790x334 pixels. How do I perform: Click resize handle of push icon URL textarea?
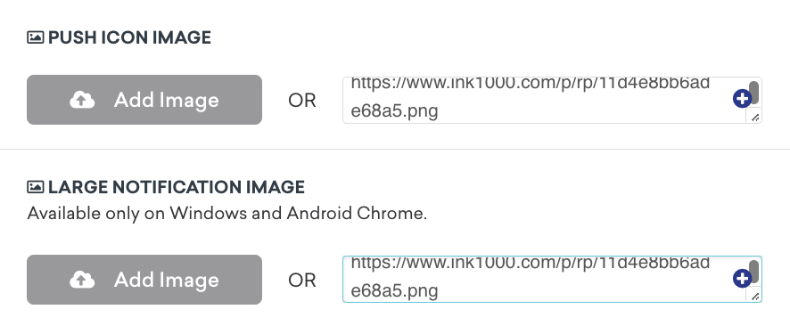(x=754, y=118)
